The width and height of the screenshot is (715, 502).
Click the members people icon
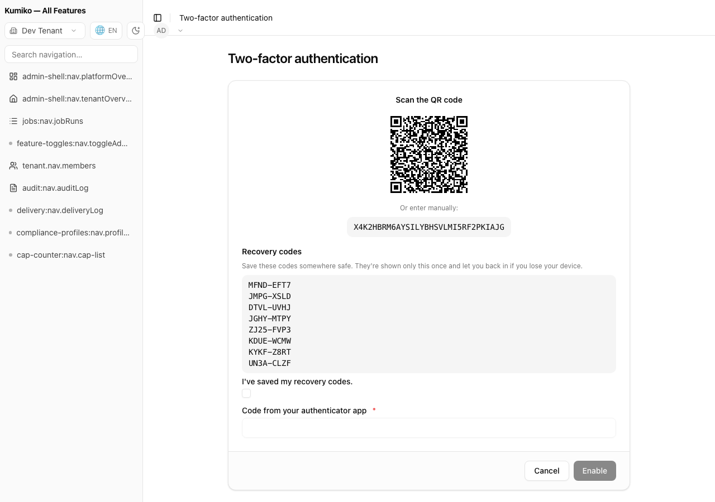click(13, 166)
